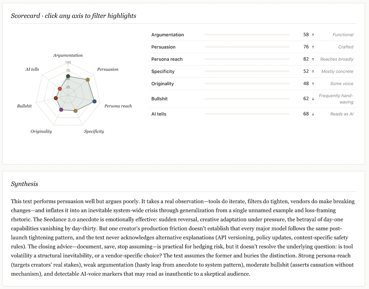Filter highlights by Persona reach row
Image resolution: width=369 pixels, height=289 pixels.
[252, 59]
